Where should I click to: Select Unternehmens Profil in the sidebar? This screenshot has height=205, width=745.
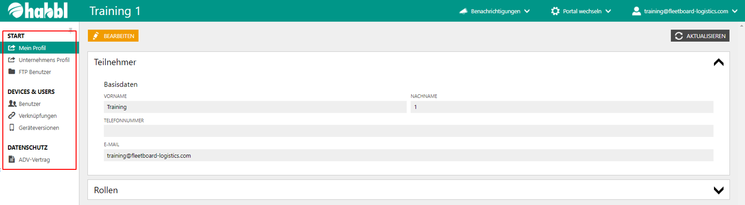pos(44,60)
